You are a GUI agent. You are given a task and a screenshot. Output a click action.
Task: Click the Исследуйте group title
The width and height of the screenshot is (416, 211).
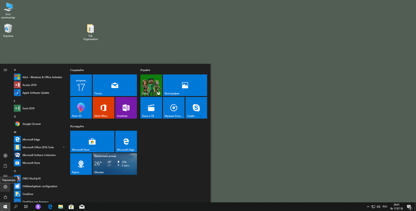(77, 126)
